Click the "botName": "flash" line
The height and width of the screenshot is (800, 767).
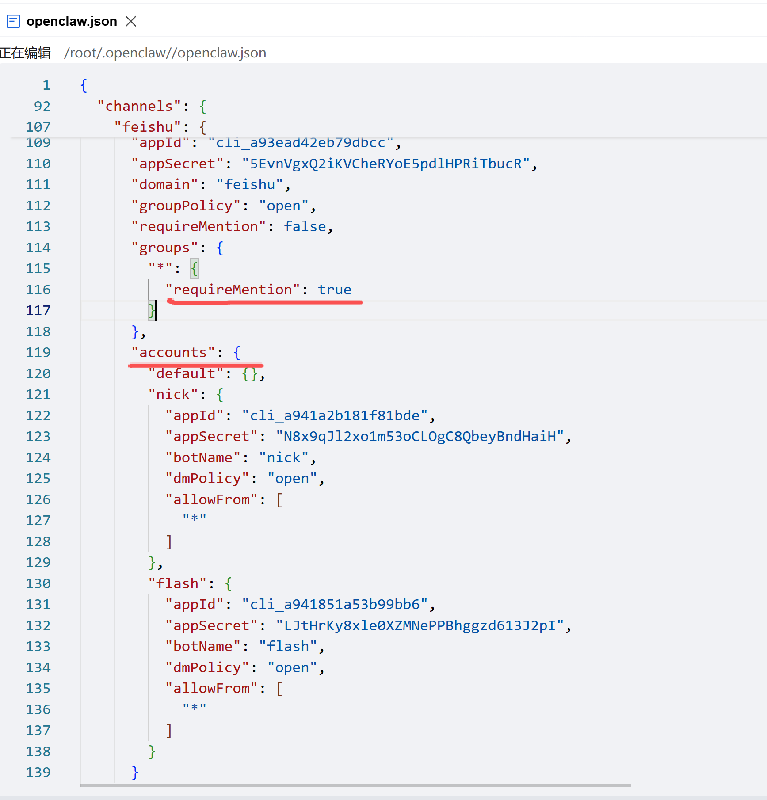pos(244,647)
